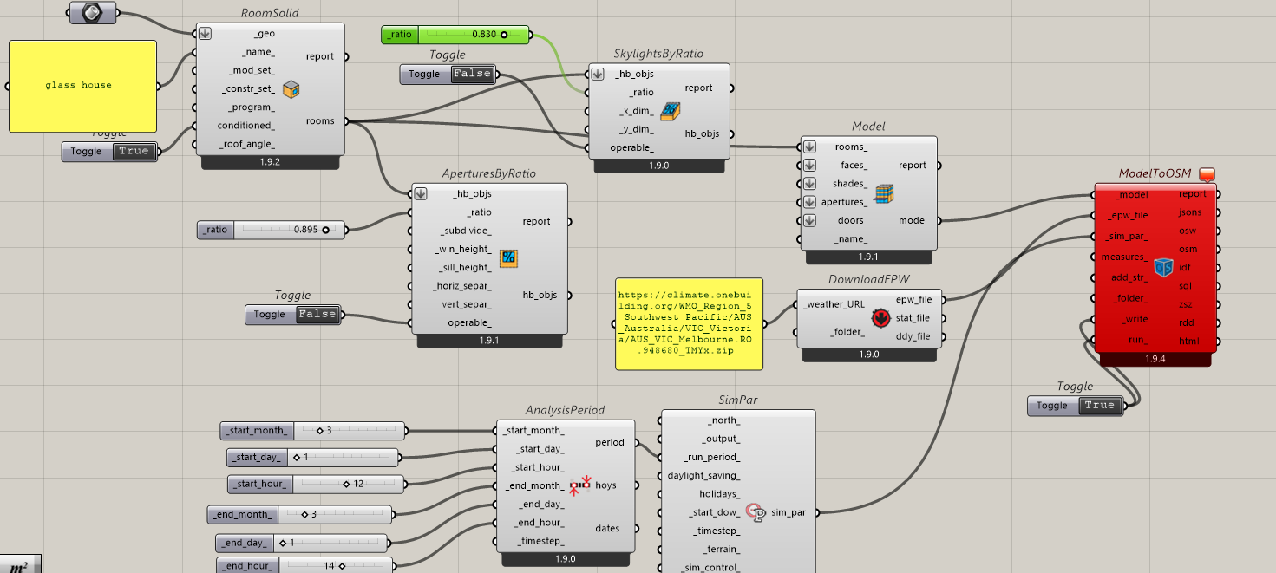Click the geometry parameter hexagon component
The height and width of the screenshot is (573, 1276).
point(91,13)
